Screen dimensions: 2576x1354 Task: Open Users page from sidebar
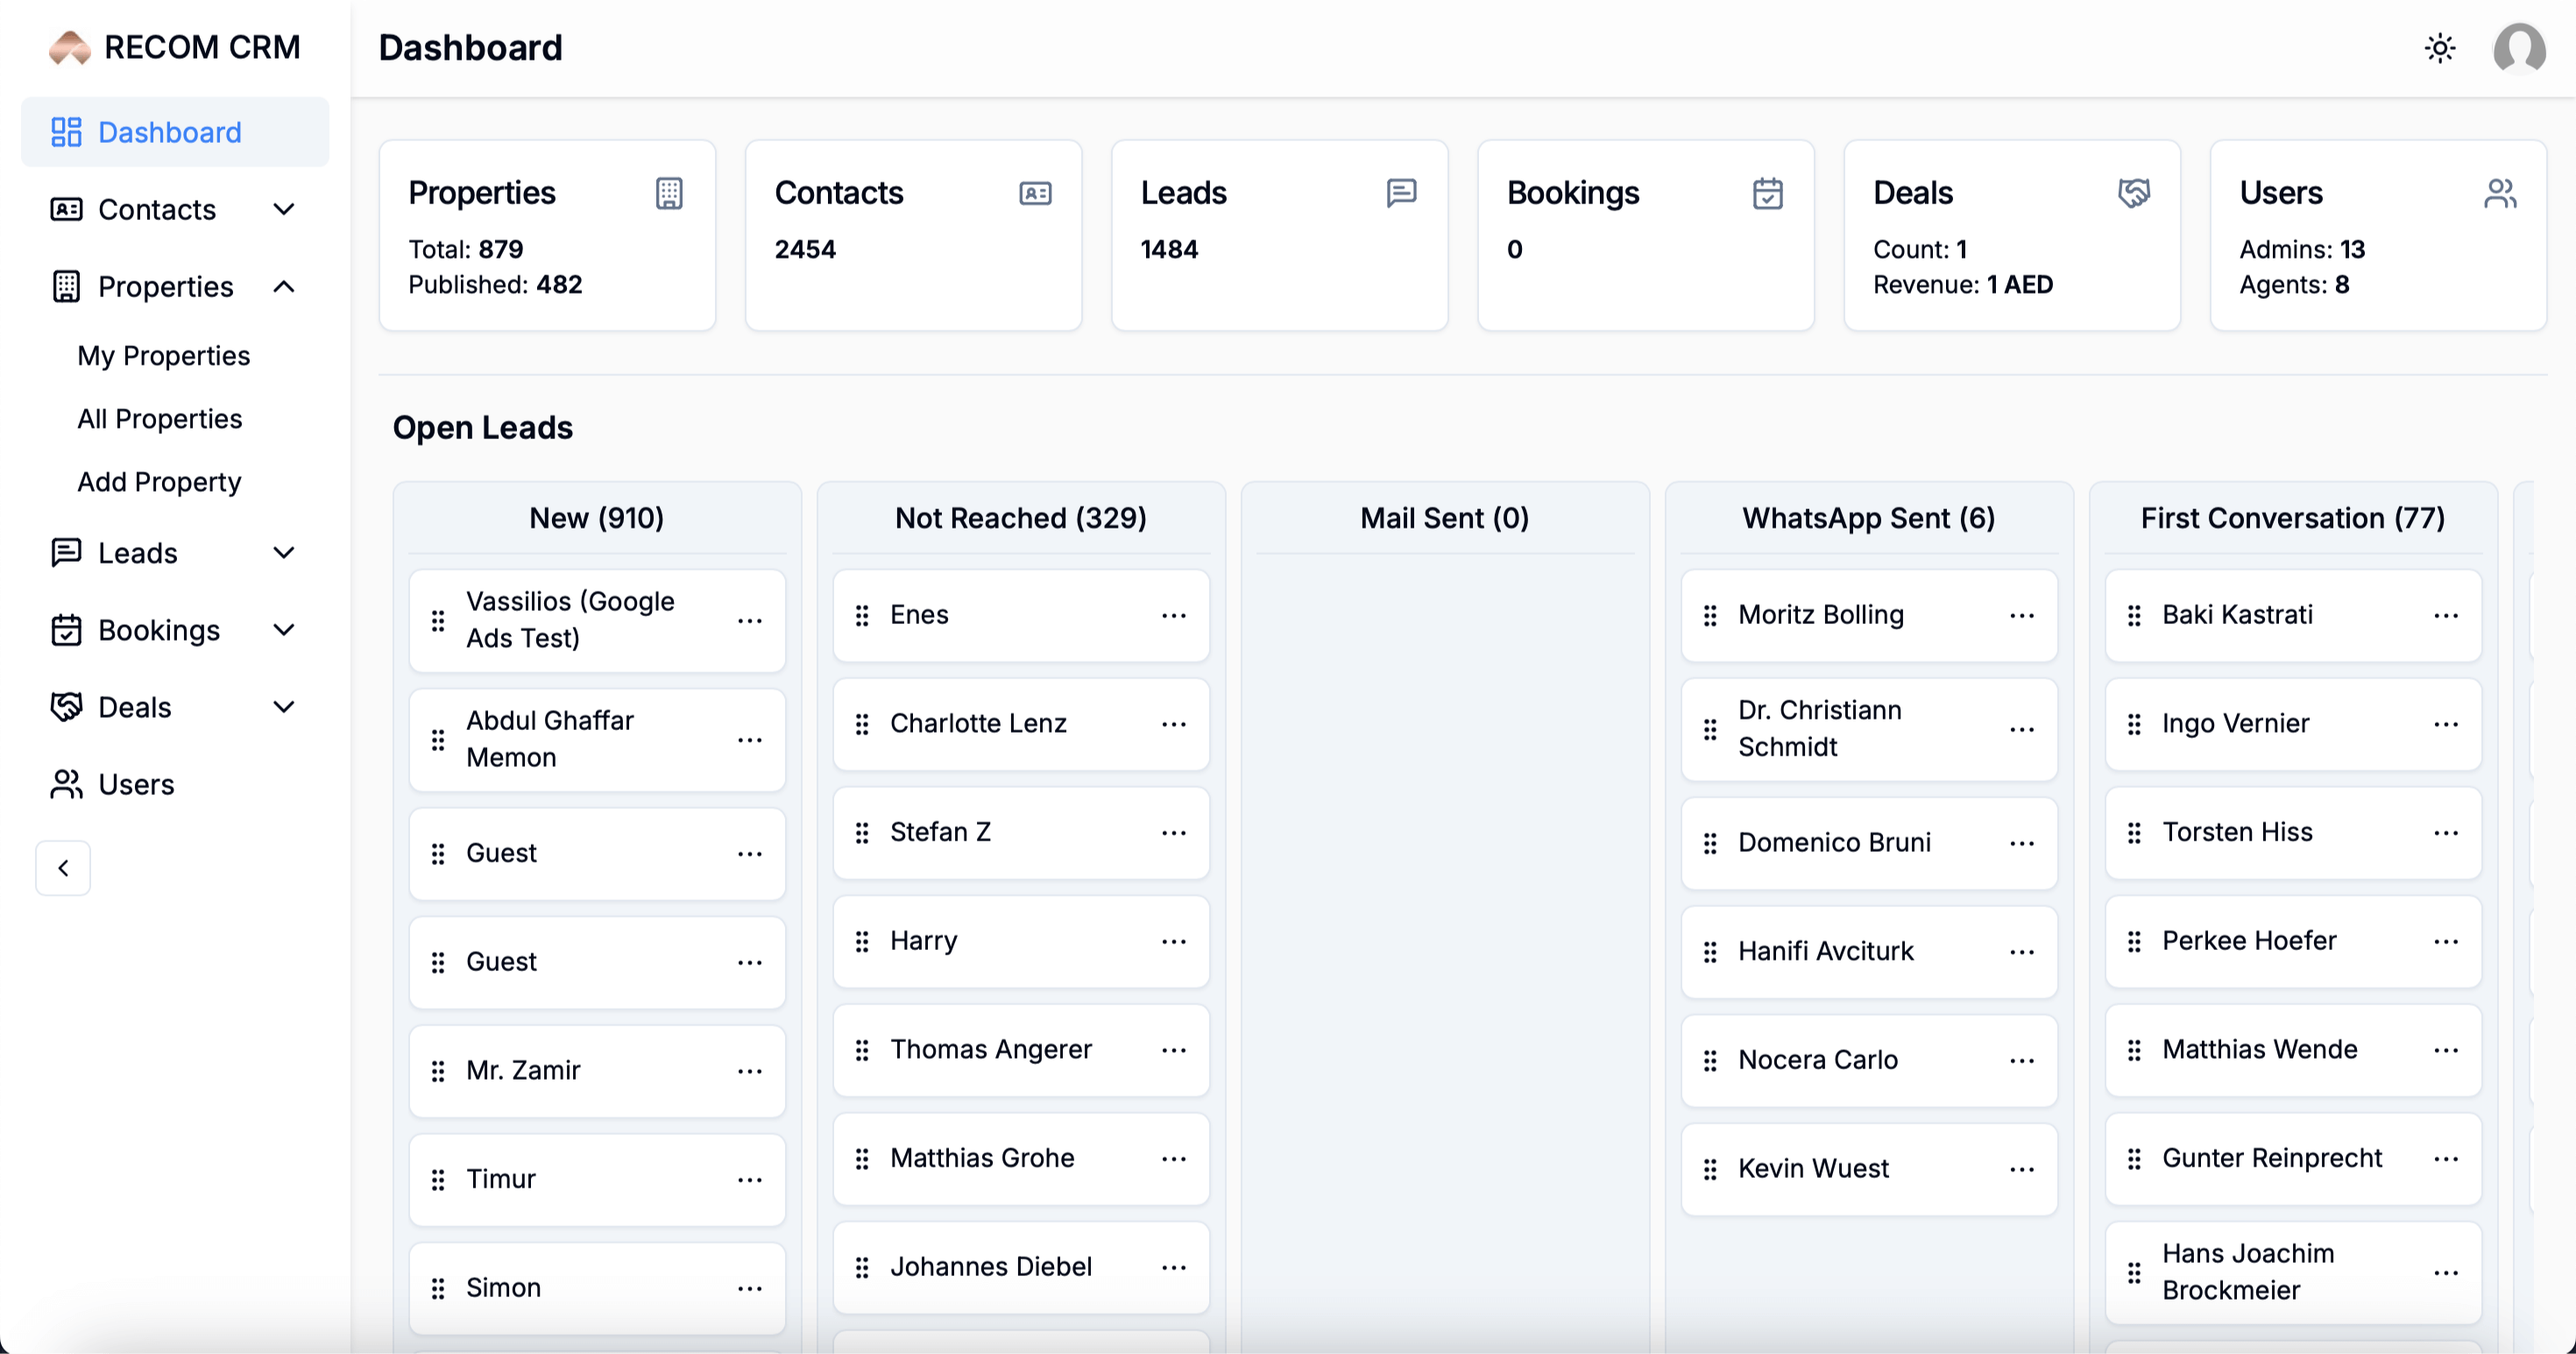click(136, 784)
